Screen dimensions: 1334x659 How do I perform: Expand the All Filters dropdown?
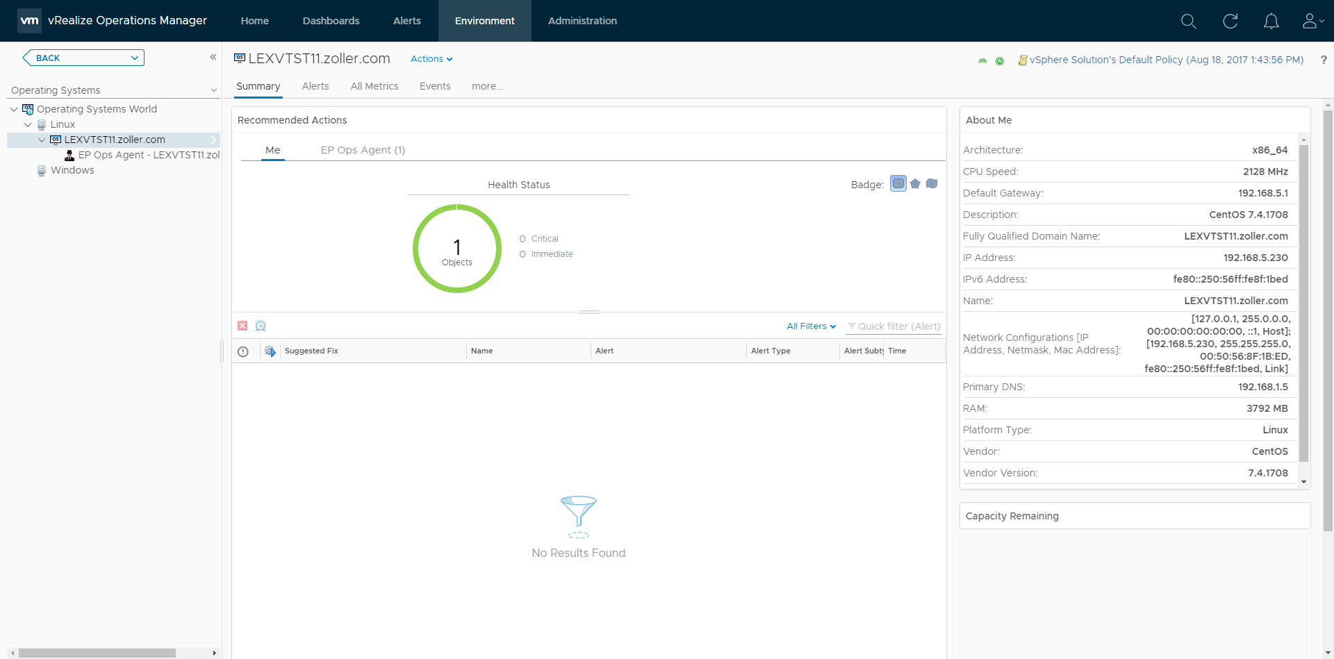(811, 326)
